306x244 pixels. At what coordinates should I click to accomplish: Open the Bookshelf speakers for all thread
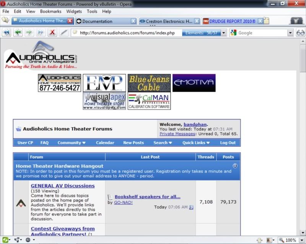point(148,196)
